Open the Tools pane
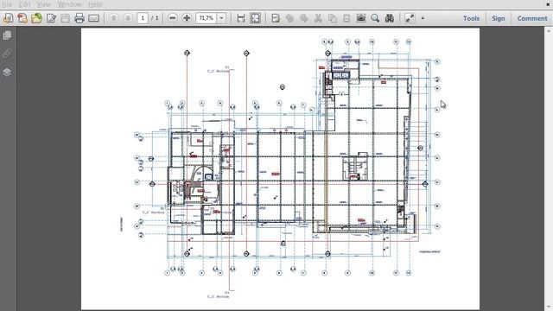This screenshot has width=553, height=311. [471, 18]
